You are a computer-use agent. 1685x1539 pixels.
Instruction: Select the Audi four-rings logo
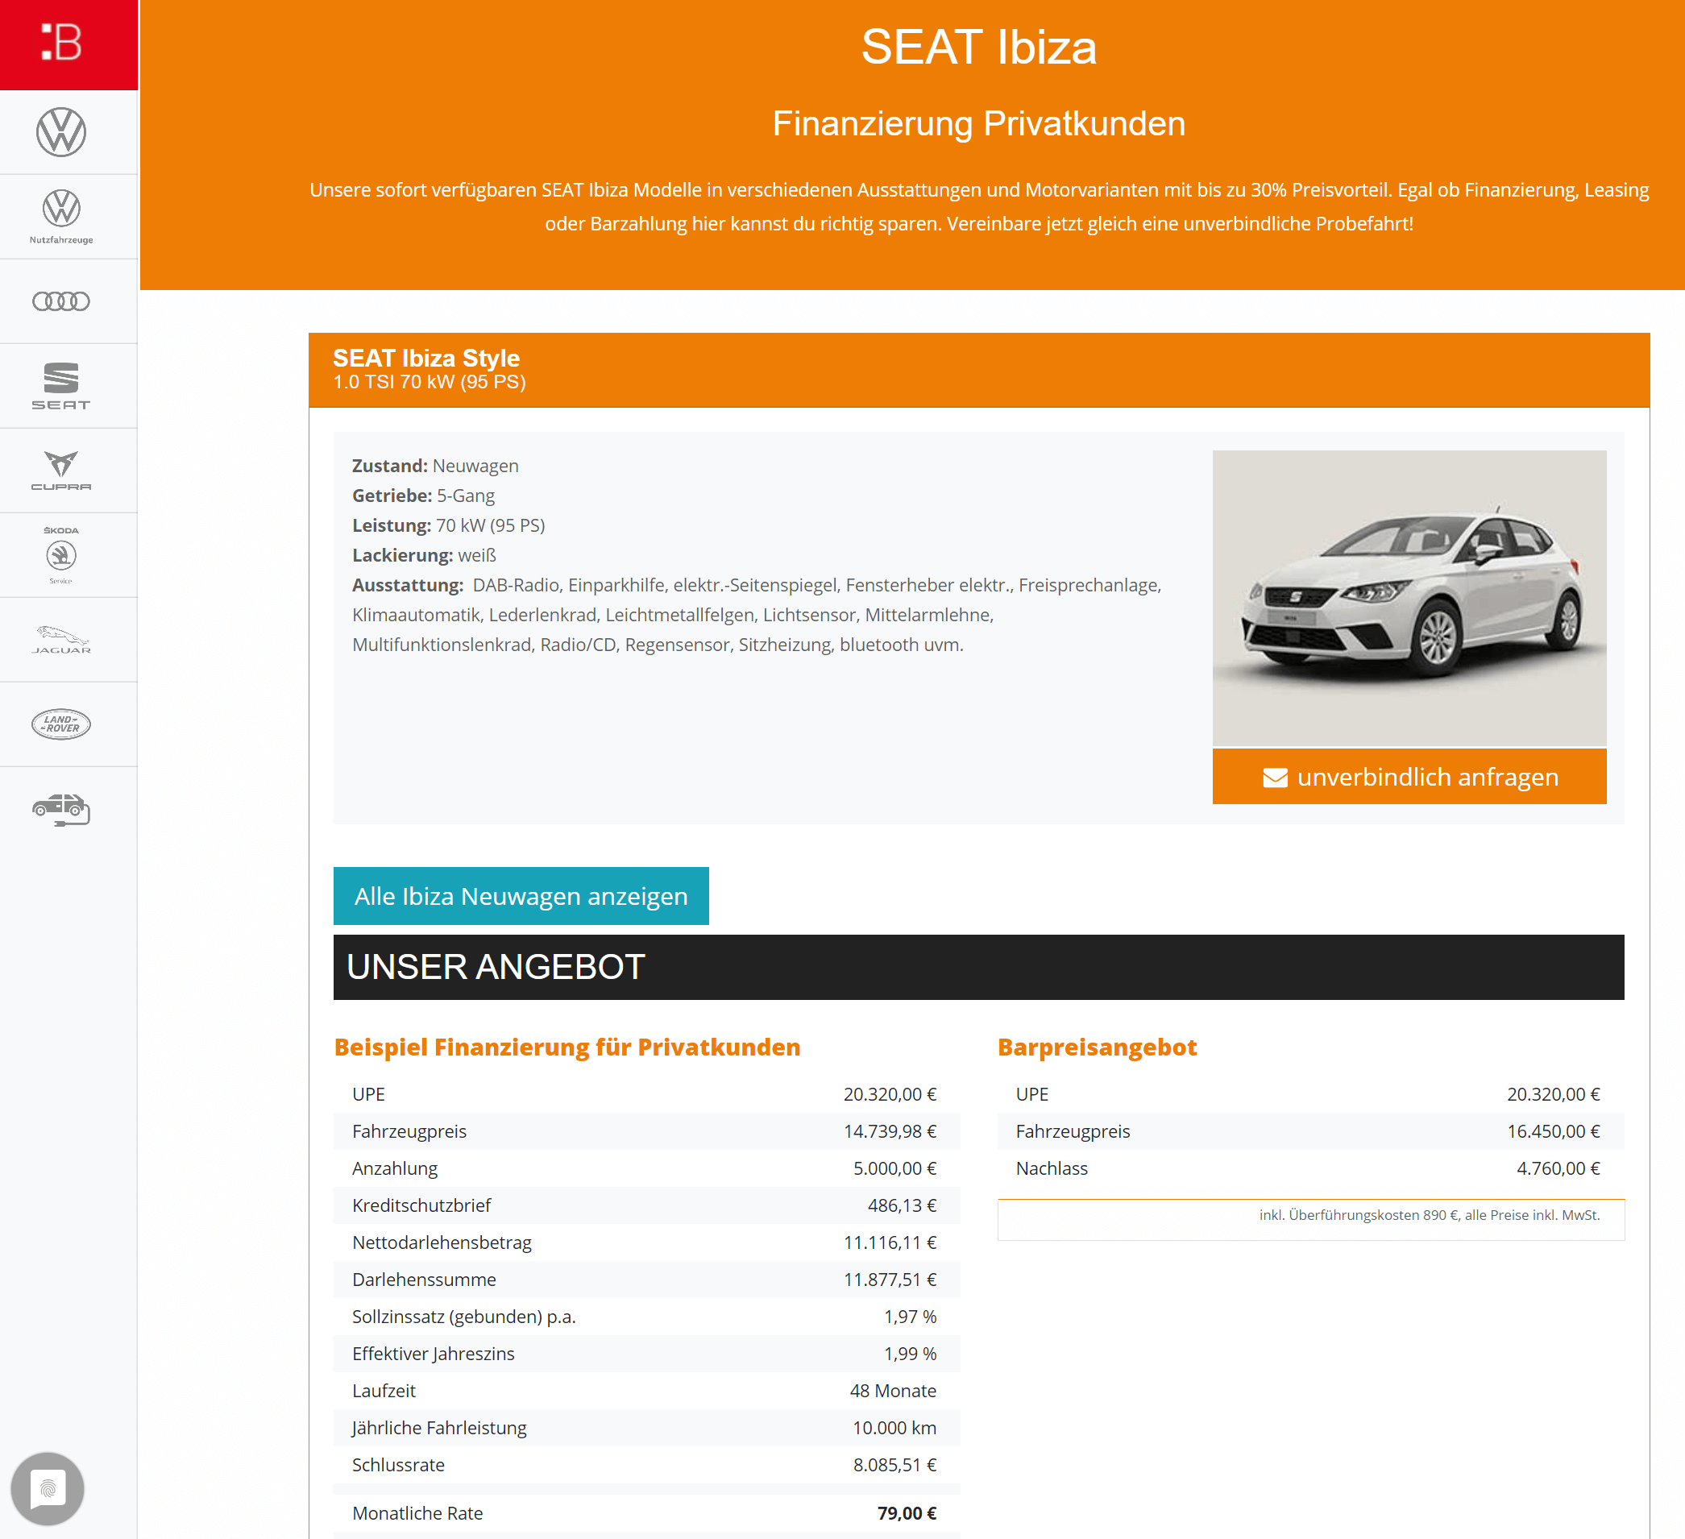pos(61,301)
